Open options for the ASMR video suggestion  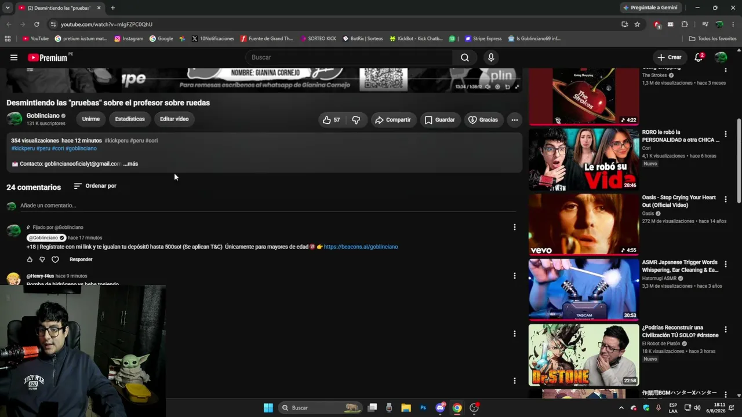pos(725,264)
